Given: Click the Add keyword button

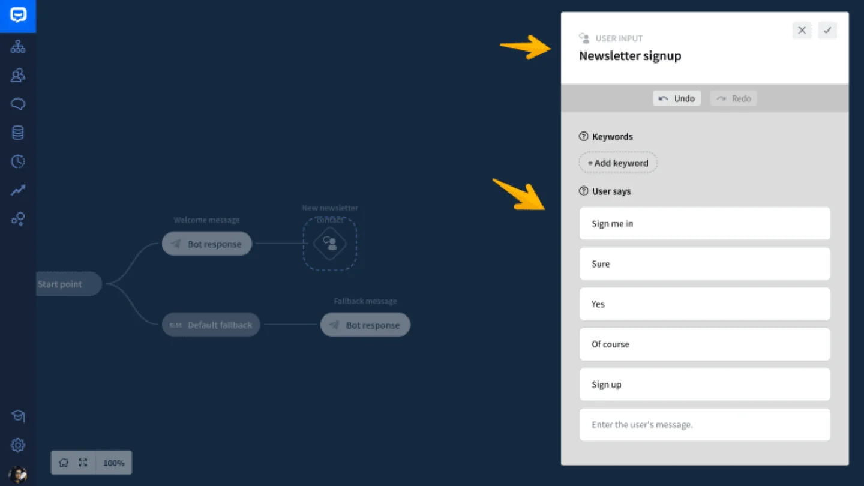Looking at the screenshot, I should [618, 163].
